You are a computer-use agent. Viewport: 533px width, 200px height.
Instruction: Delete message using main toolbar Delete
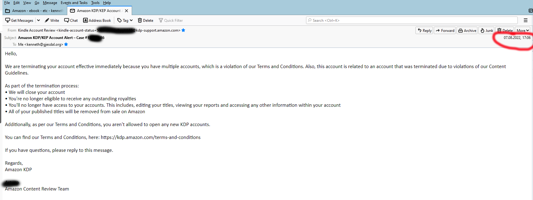[x=146, y=21]
